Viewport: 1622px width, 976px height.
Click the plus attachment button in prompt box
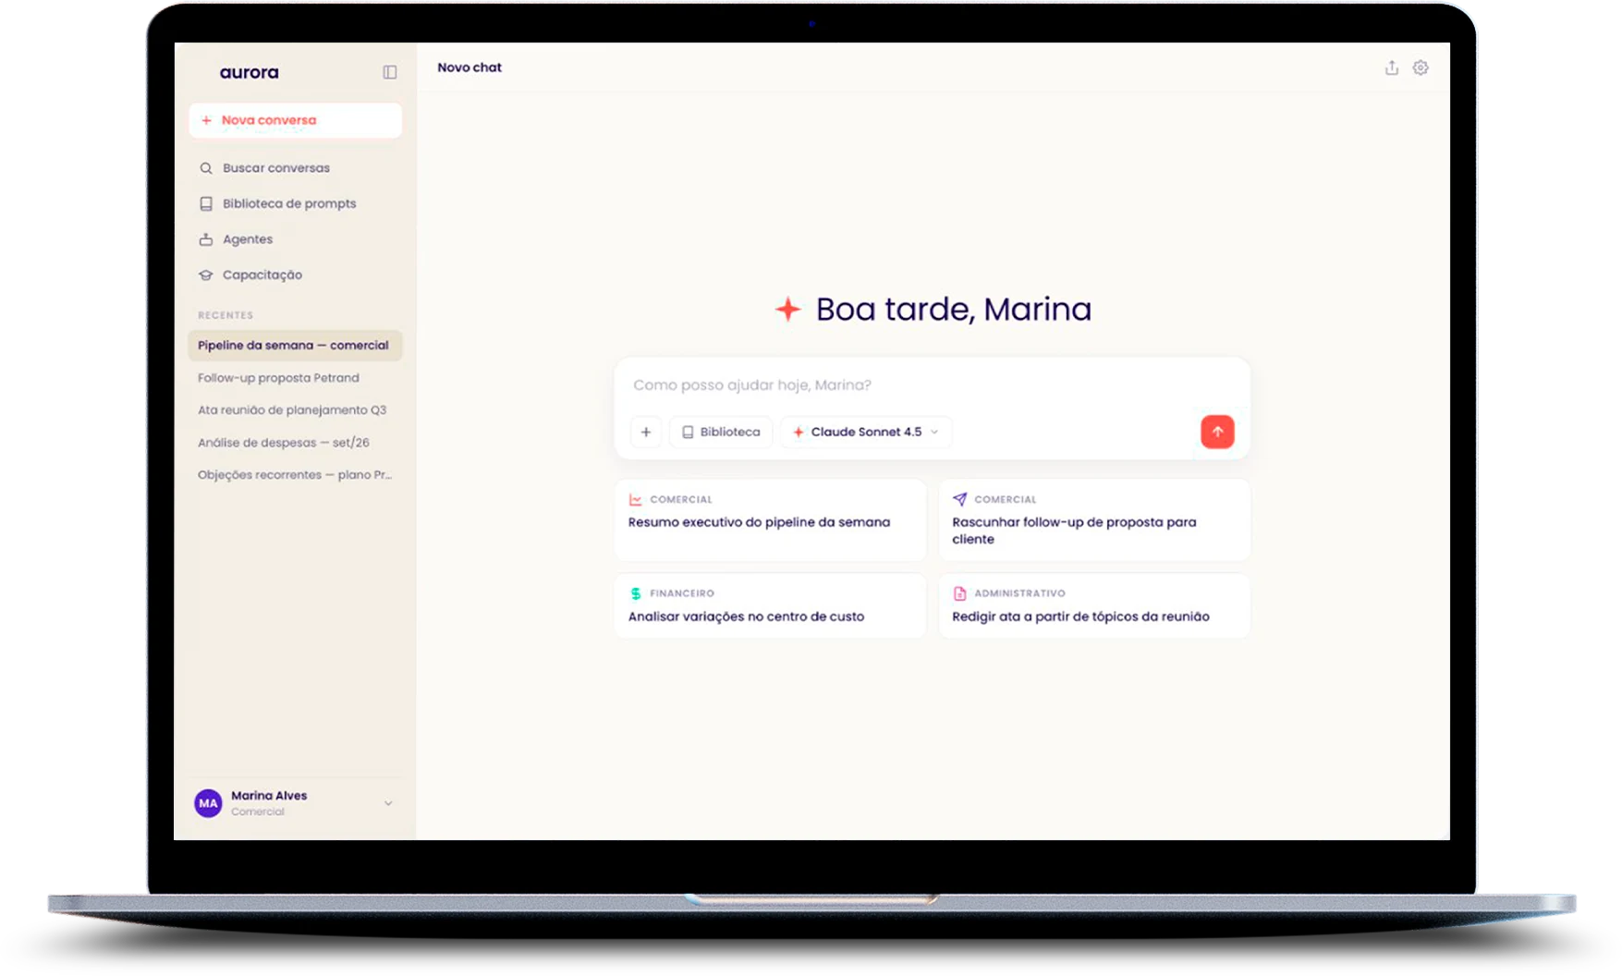coord(646,432)
